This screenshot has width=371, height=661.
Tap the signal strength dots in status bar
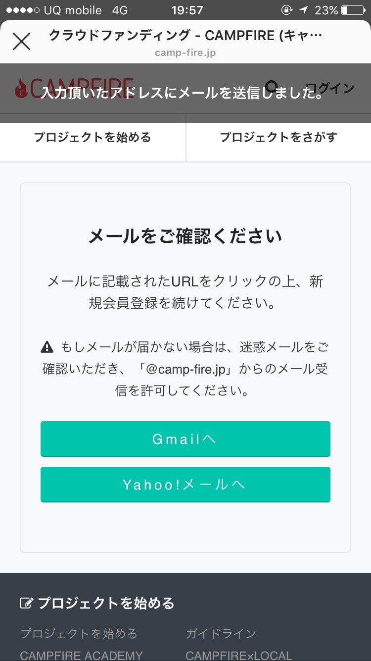click(22, 10)
